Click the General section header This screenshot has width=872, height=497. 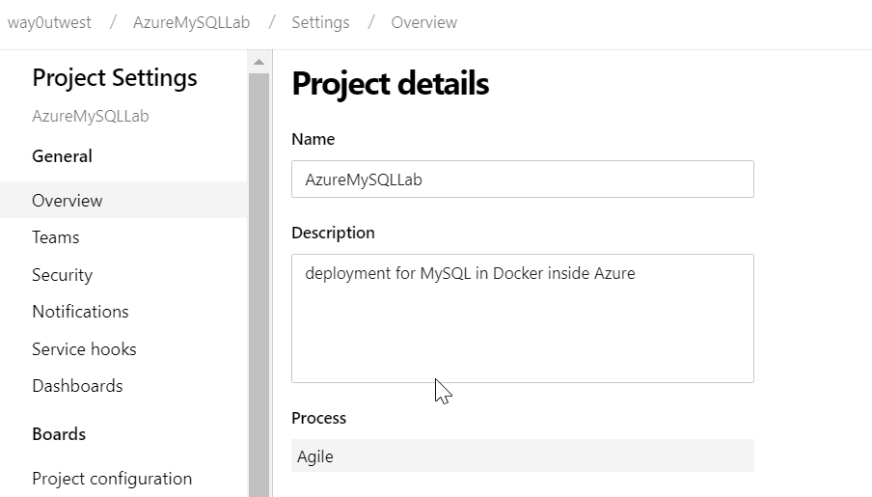(x=62, y=156)
